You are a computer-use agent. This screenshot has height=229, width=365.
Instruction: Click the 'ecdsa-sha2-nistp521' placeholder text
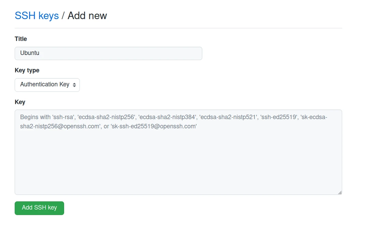click(x=228, y=117)
